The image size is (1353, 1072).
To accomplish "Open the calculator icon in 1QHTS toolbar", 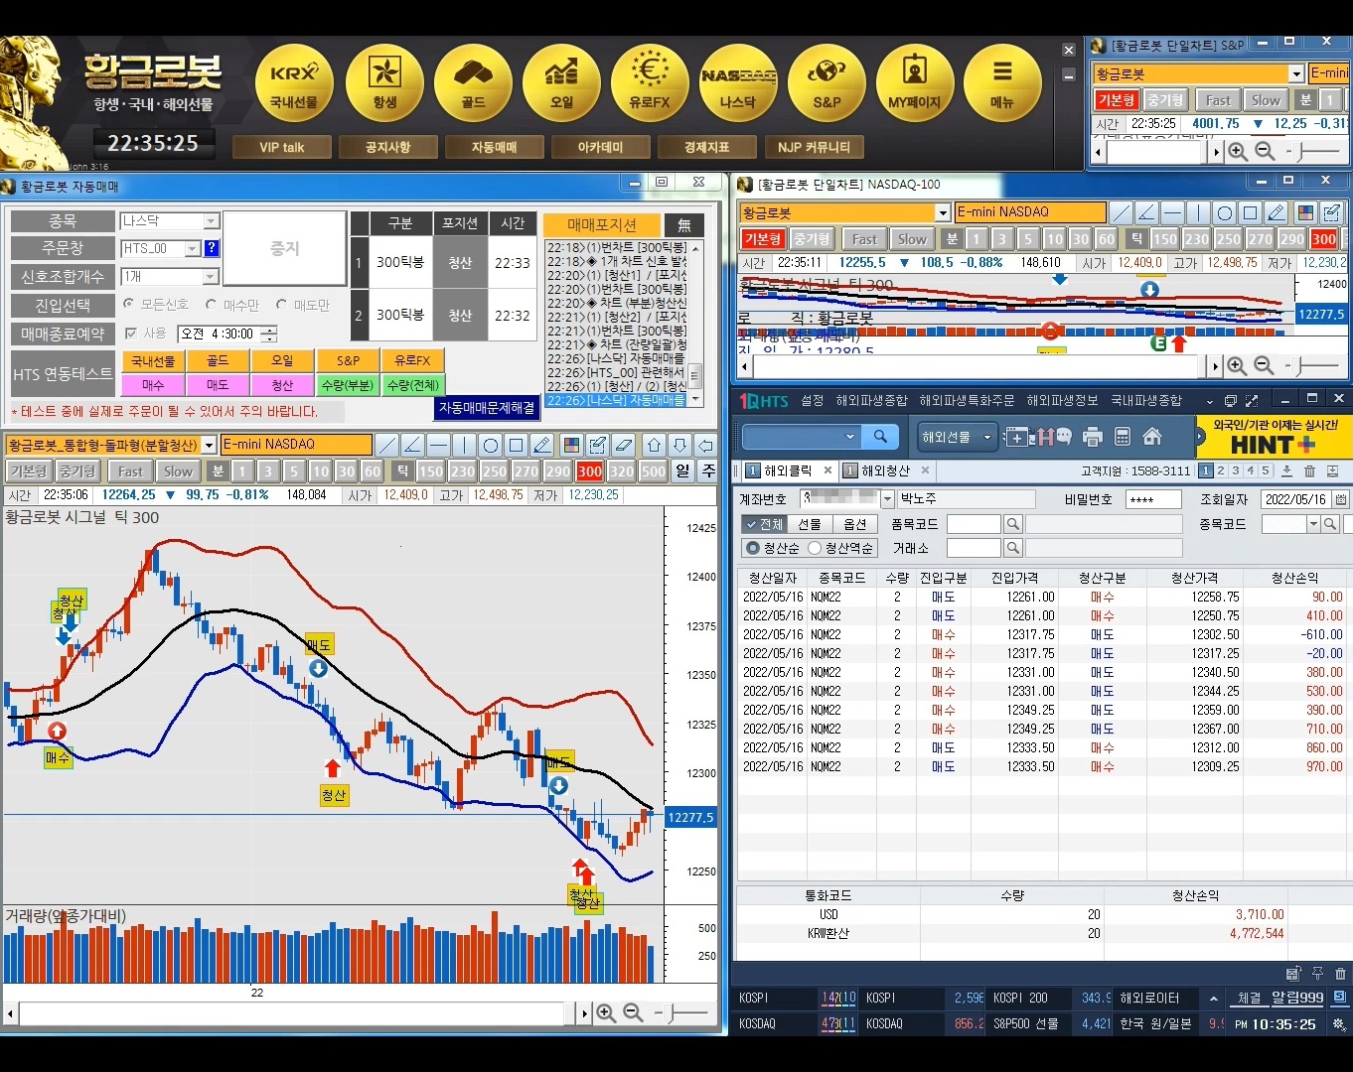I will 1123,437.
